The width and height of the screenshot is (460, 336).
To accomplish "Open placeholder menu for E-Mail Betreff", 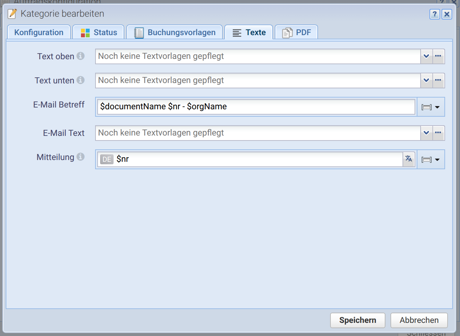I will [x=431, y=107].
